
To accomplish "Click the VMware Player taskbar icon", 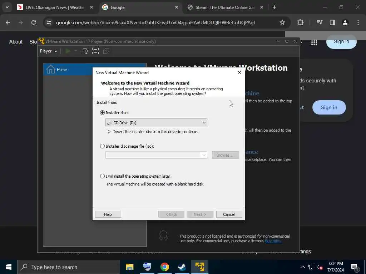I will (200, 267).
